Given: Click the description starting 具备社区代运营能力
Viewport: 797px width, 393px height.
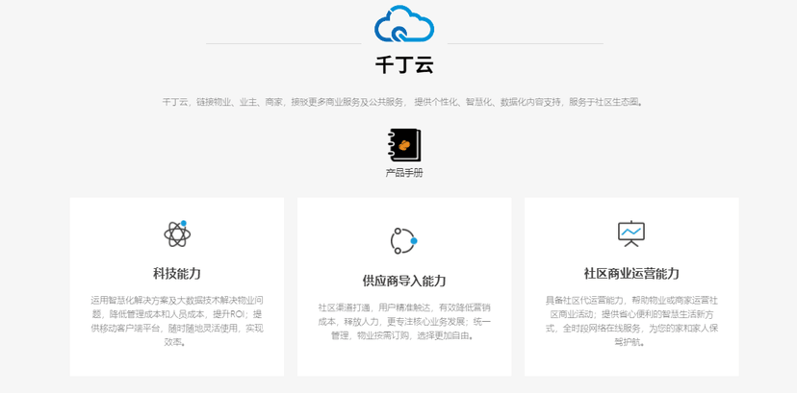Looking at the screenshot, I should point(631,321).
